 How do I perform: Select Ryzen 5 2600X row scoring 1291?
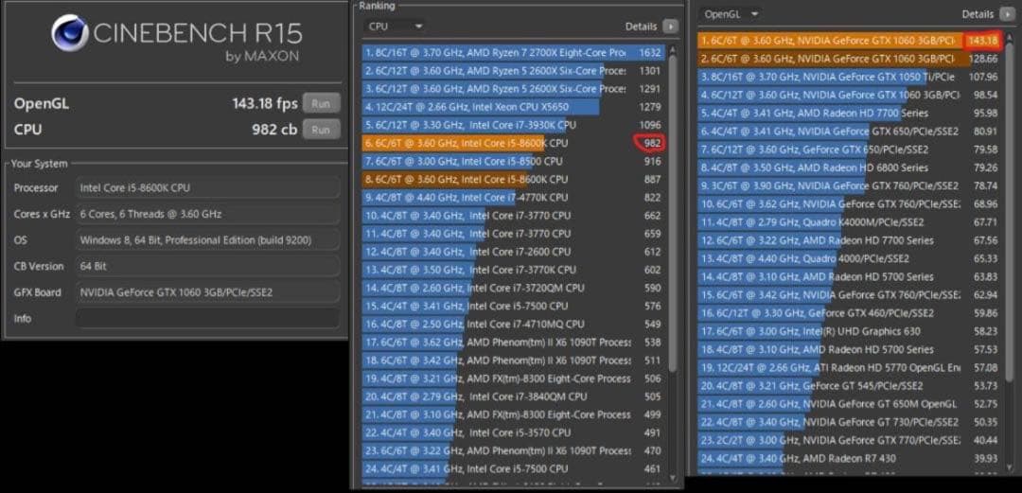tap(514, 89)
